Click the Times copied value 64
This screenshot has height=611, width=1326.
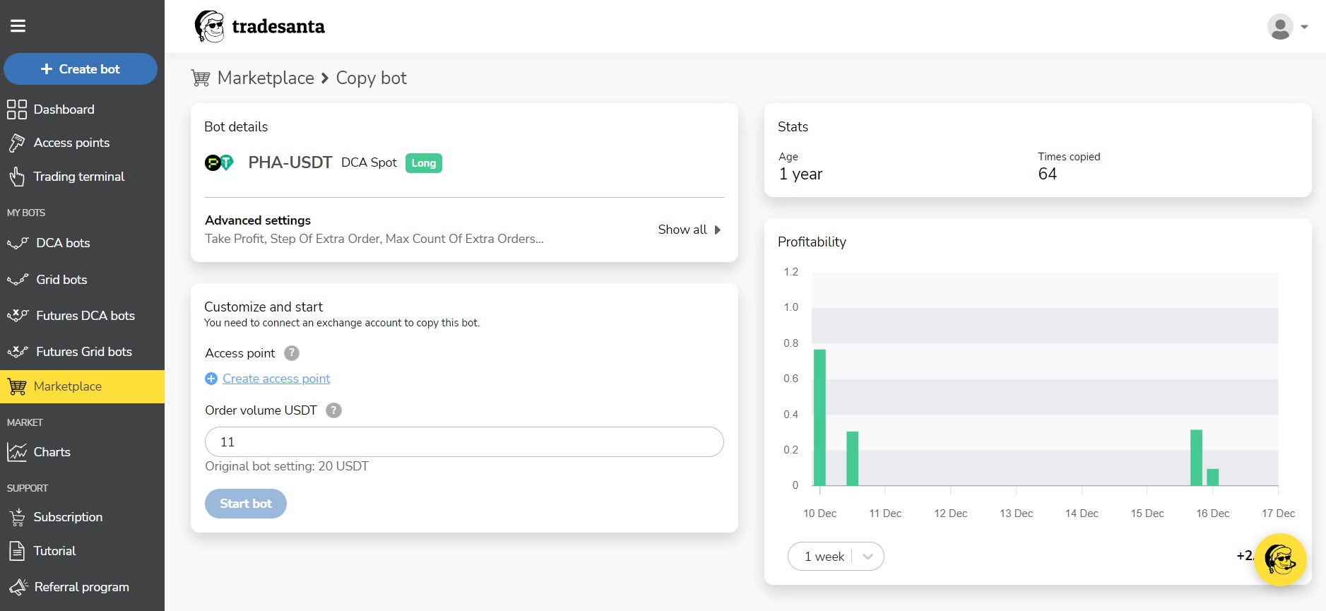[1047, 174]
